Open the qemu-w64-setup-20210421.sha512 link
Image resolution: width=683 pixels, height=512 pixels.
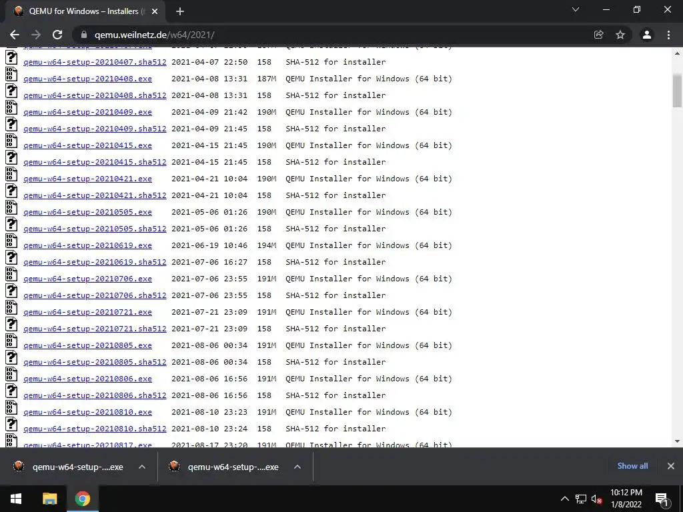[95, 195]
